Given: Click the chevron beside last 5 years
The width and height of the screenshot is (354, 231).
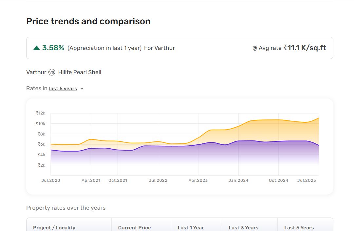Looking at the screenshot, I should pos(82,89).
